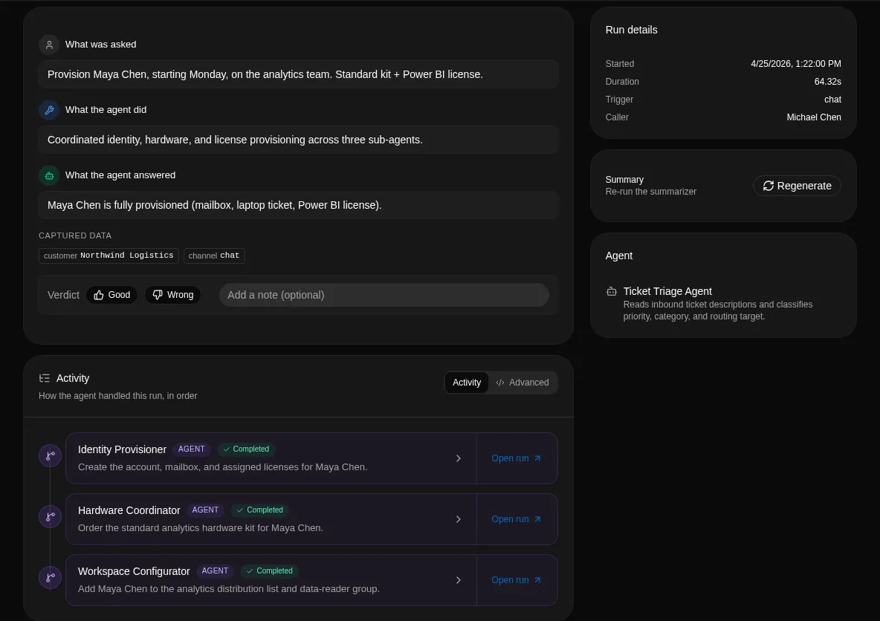Click the Add a note input field
This screenshot has height=621, width=880.
(384, 295)
